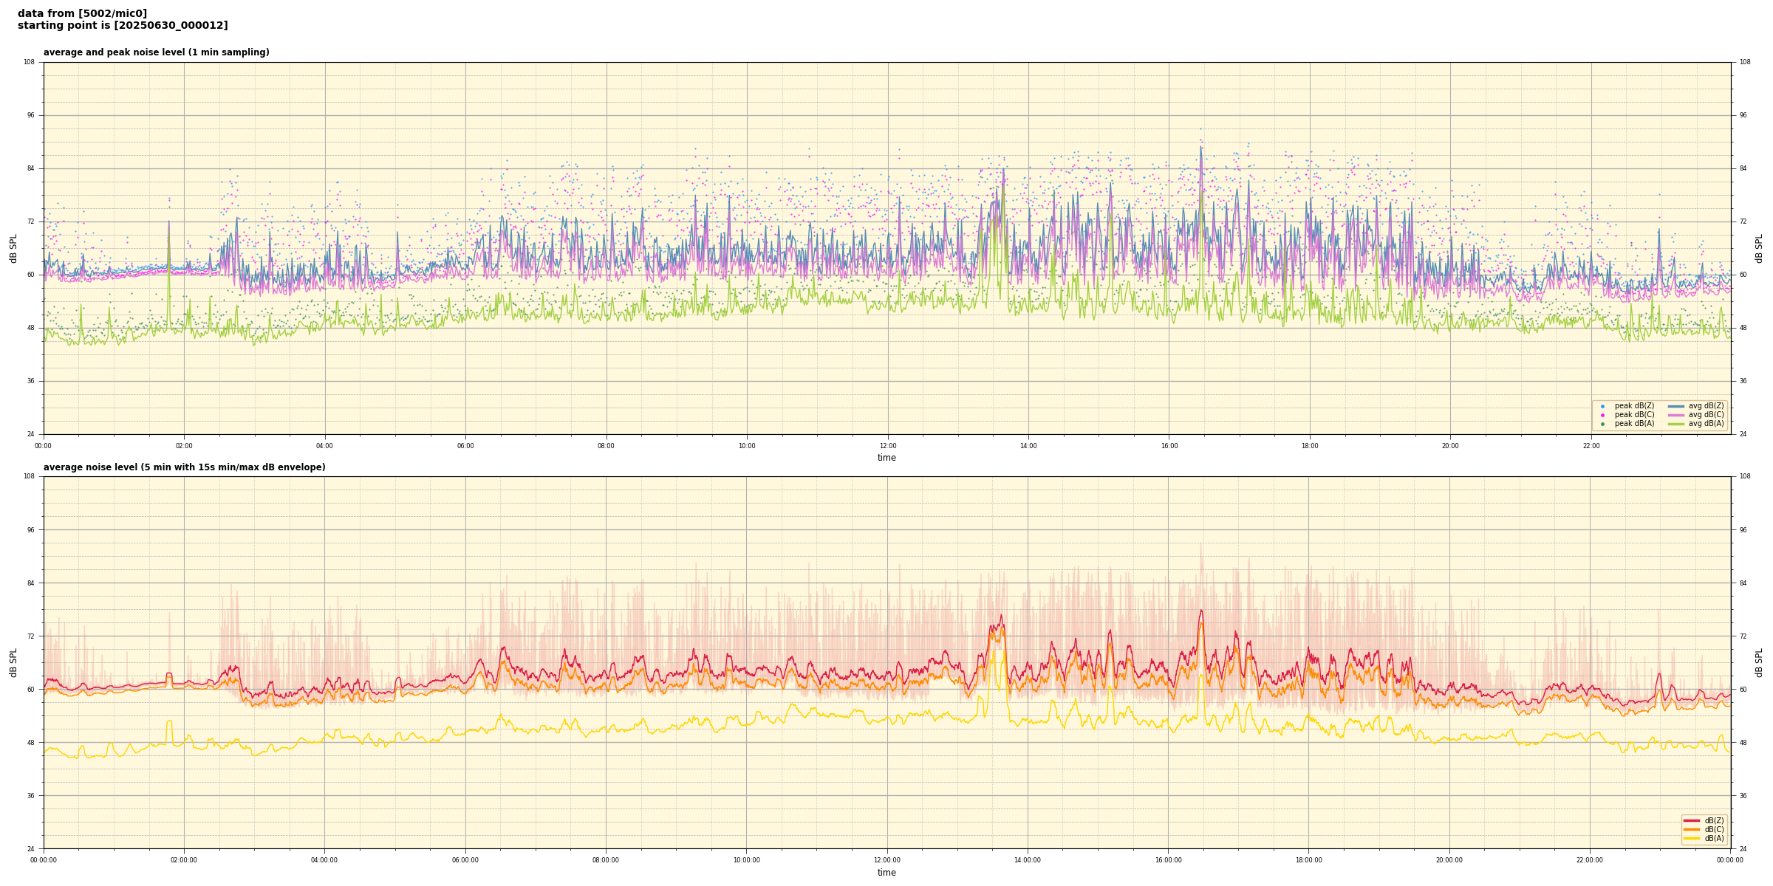
Task: Click the left 'dB SPL' axis label of bottom chart
Action: point(13,662)
